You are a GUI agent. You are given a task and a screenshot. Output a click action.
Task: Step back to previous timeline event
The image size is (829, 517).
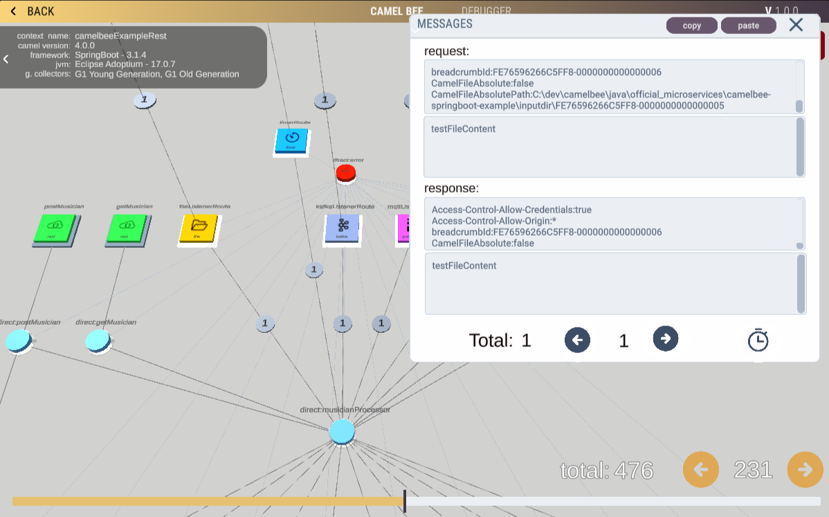point(701,469)
